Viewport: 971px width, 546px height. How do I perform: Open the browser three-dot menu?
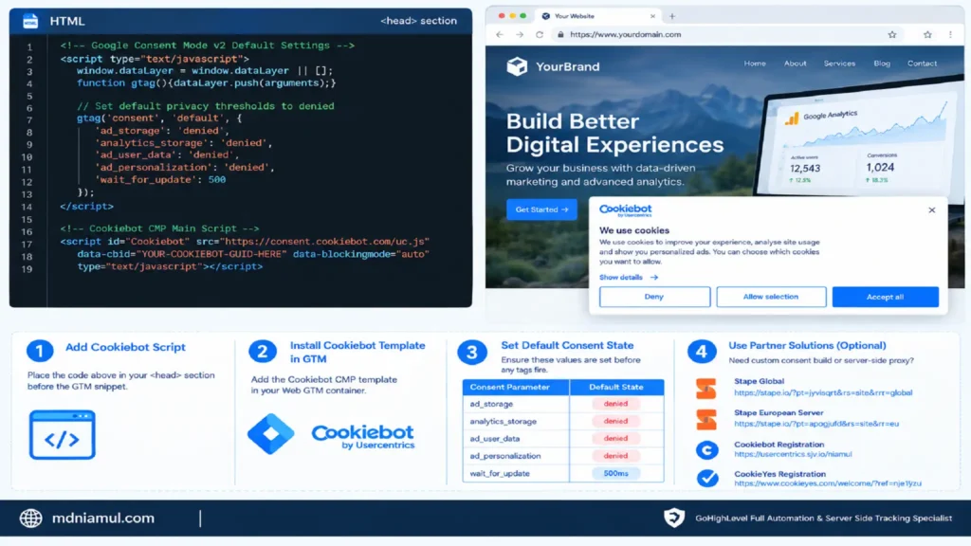(950, 35)
